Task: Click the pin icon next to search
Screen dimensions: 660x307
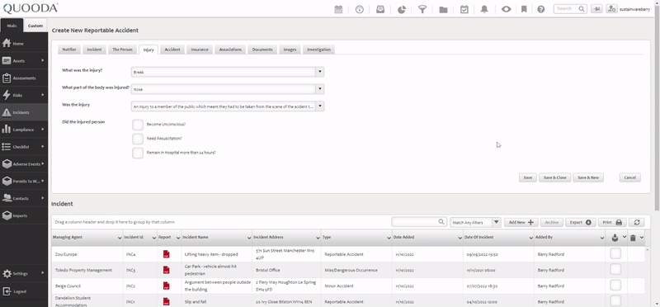Action: pos(596,9)
